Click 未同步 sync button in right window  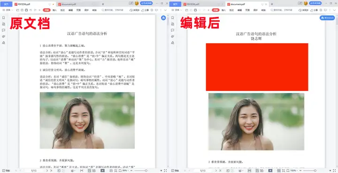tap(304, 10)
